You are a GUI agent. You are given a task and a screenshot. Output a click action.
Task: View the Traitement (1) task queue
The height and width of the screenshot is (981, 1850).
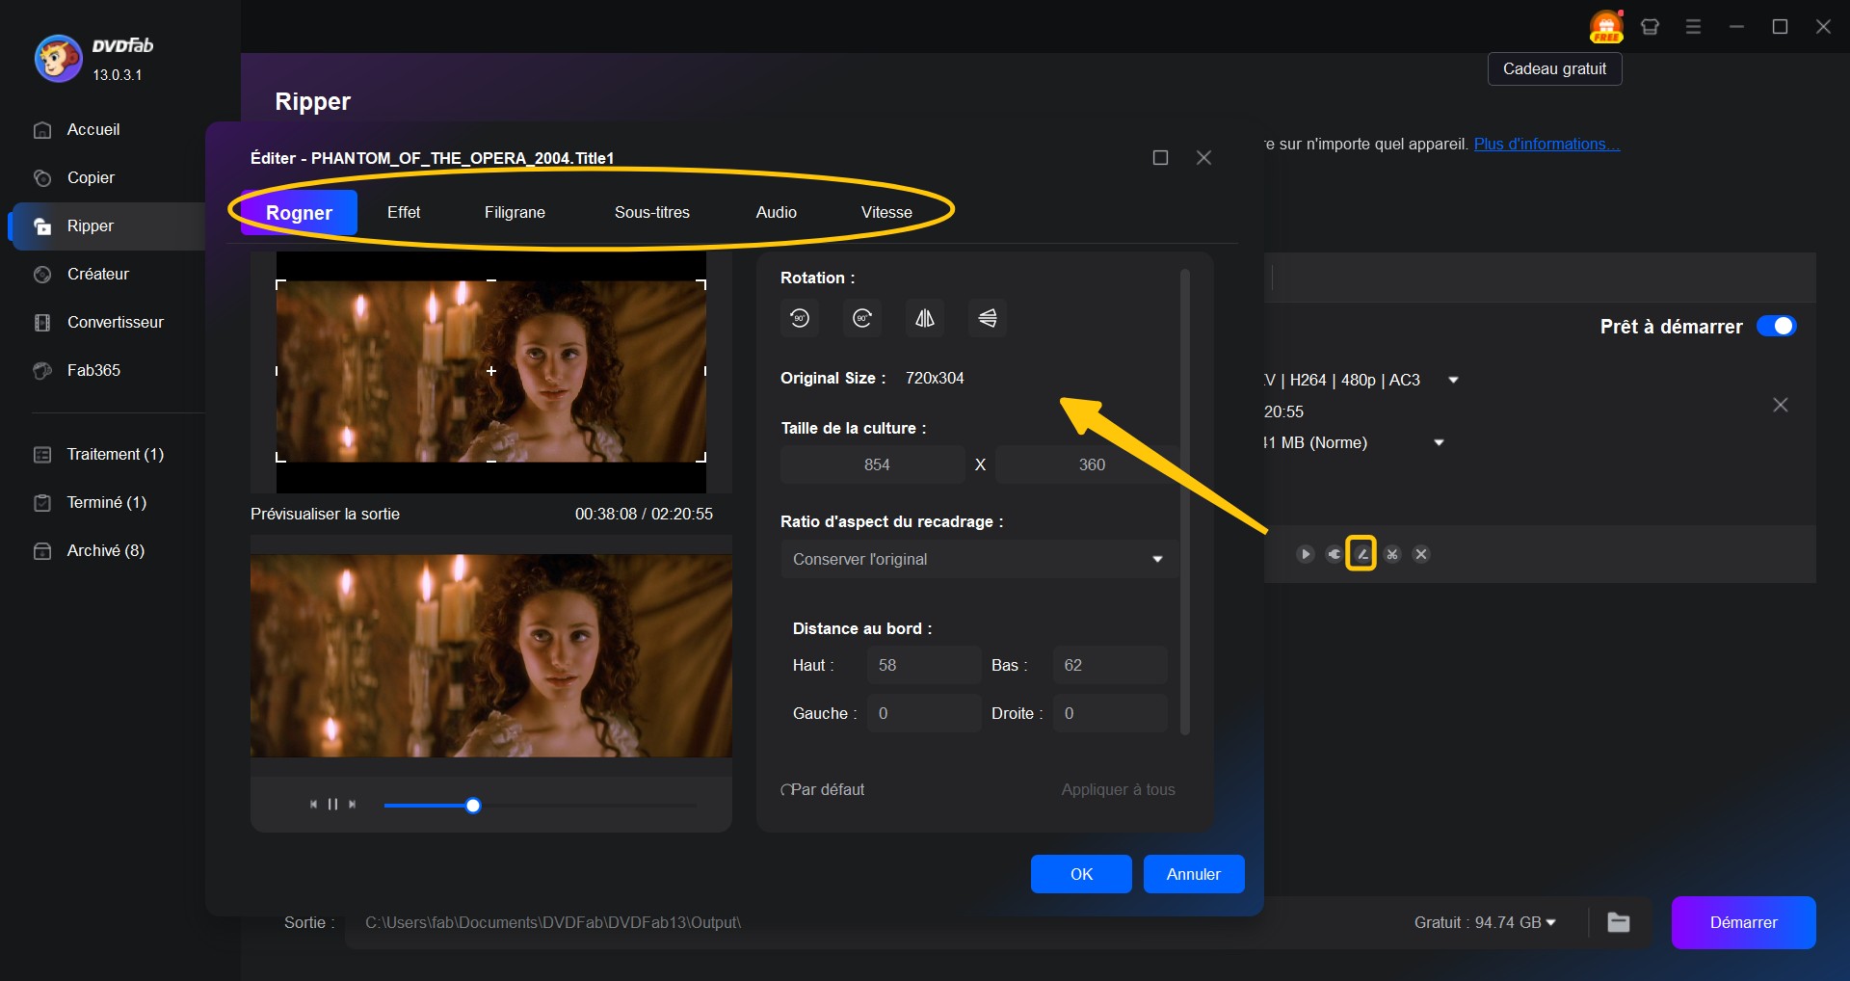coord(115,454)
